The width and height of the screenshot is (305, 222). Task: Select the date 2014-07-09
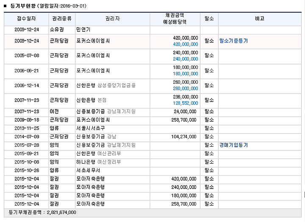[27, 137]
